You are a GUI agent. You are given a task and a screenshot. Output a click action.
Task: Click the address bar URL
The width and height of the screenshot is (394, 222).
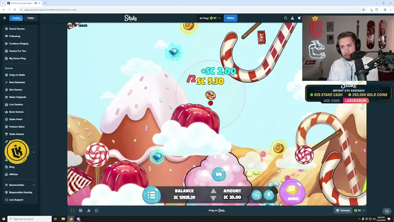(50, 10)
